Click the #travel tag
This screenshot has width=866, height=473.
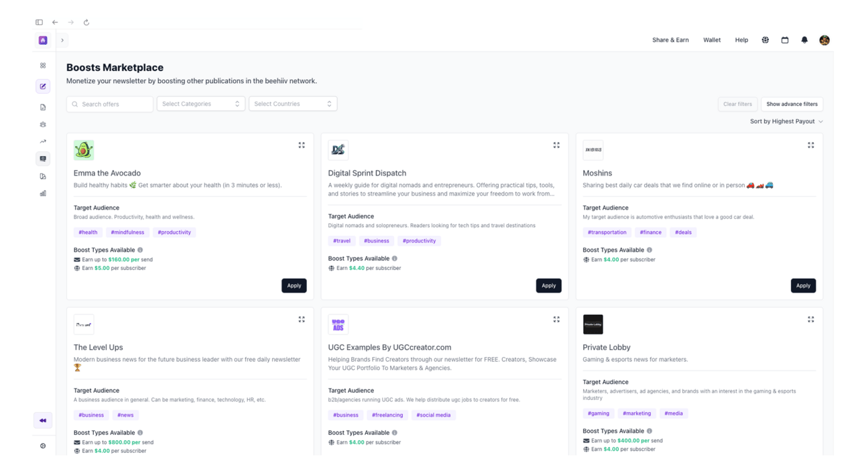[342, 241]
